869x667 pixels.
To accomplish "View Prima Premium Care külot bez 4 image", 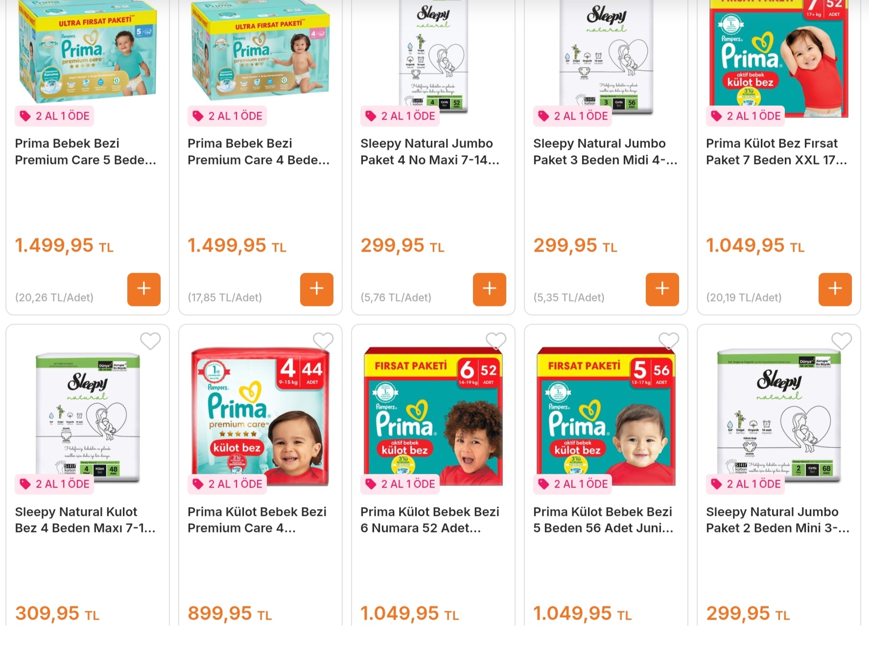I will tap(260, 416).
